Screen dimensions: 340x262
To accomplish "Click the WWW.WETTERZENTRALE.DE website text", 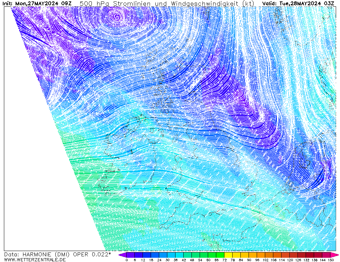I will [x=35, y=260].
